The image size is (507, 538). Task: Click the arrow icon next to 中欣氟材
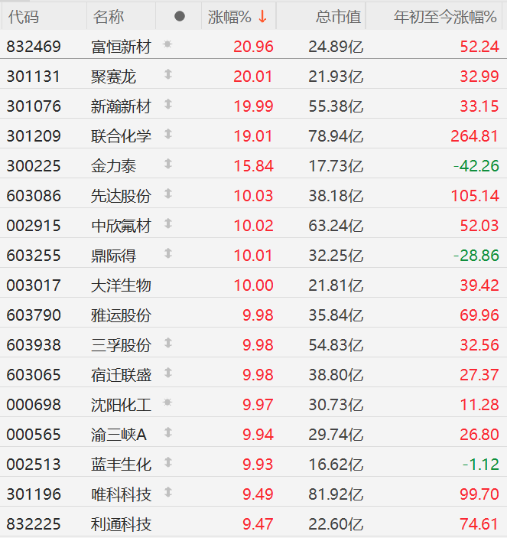click(167, 224)
